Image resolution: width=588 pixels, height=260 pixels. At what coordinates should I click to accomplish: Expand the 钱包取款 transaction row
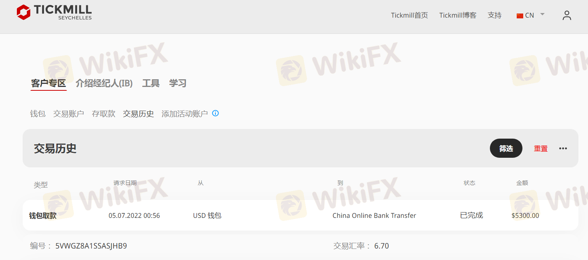click(301, 215)
